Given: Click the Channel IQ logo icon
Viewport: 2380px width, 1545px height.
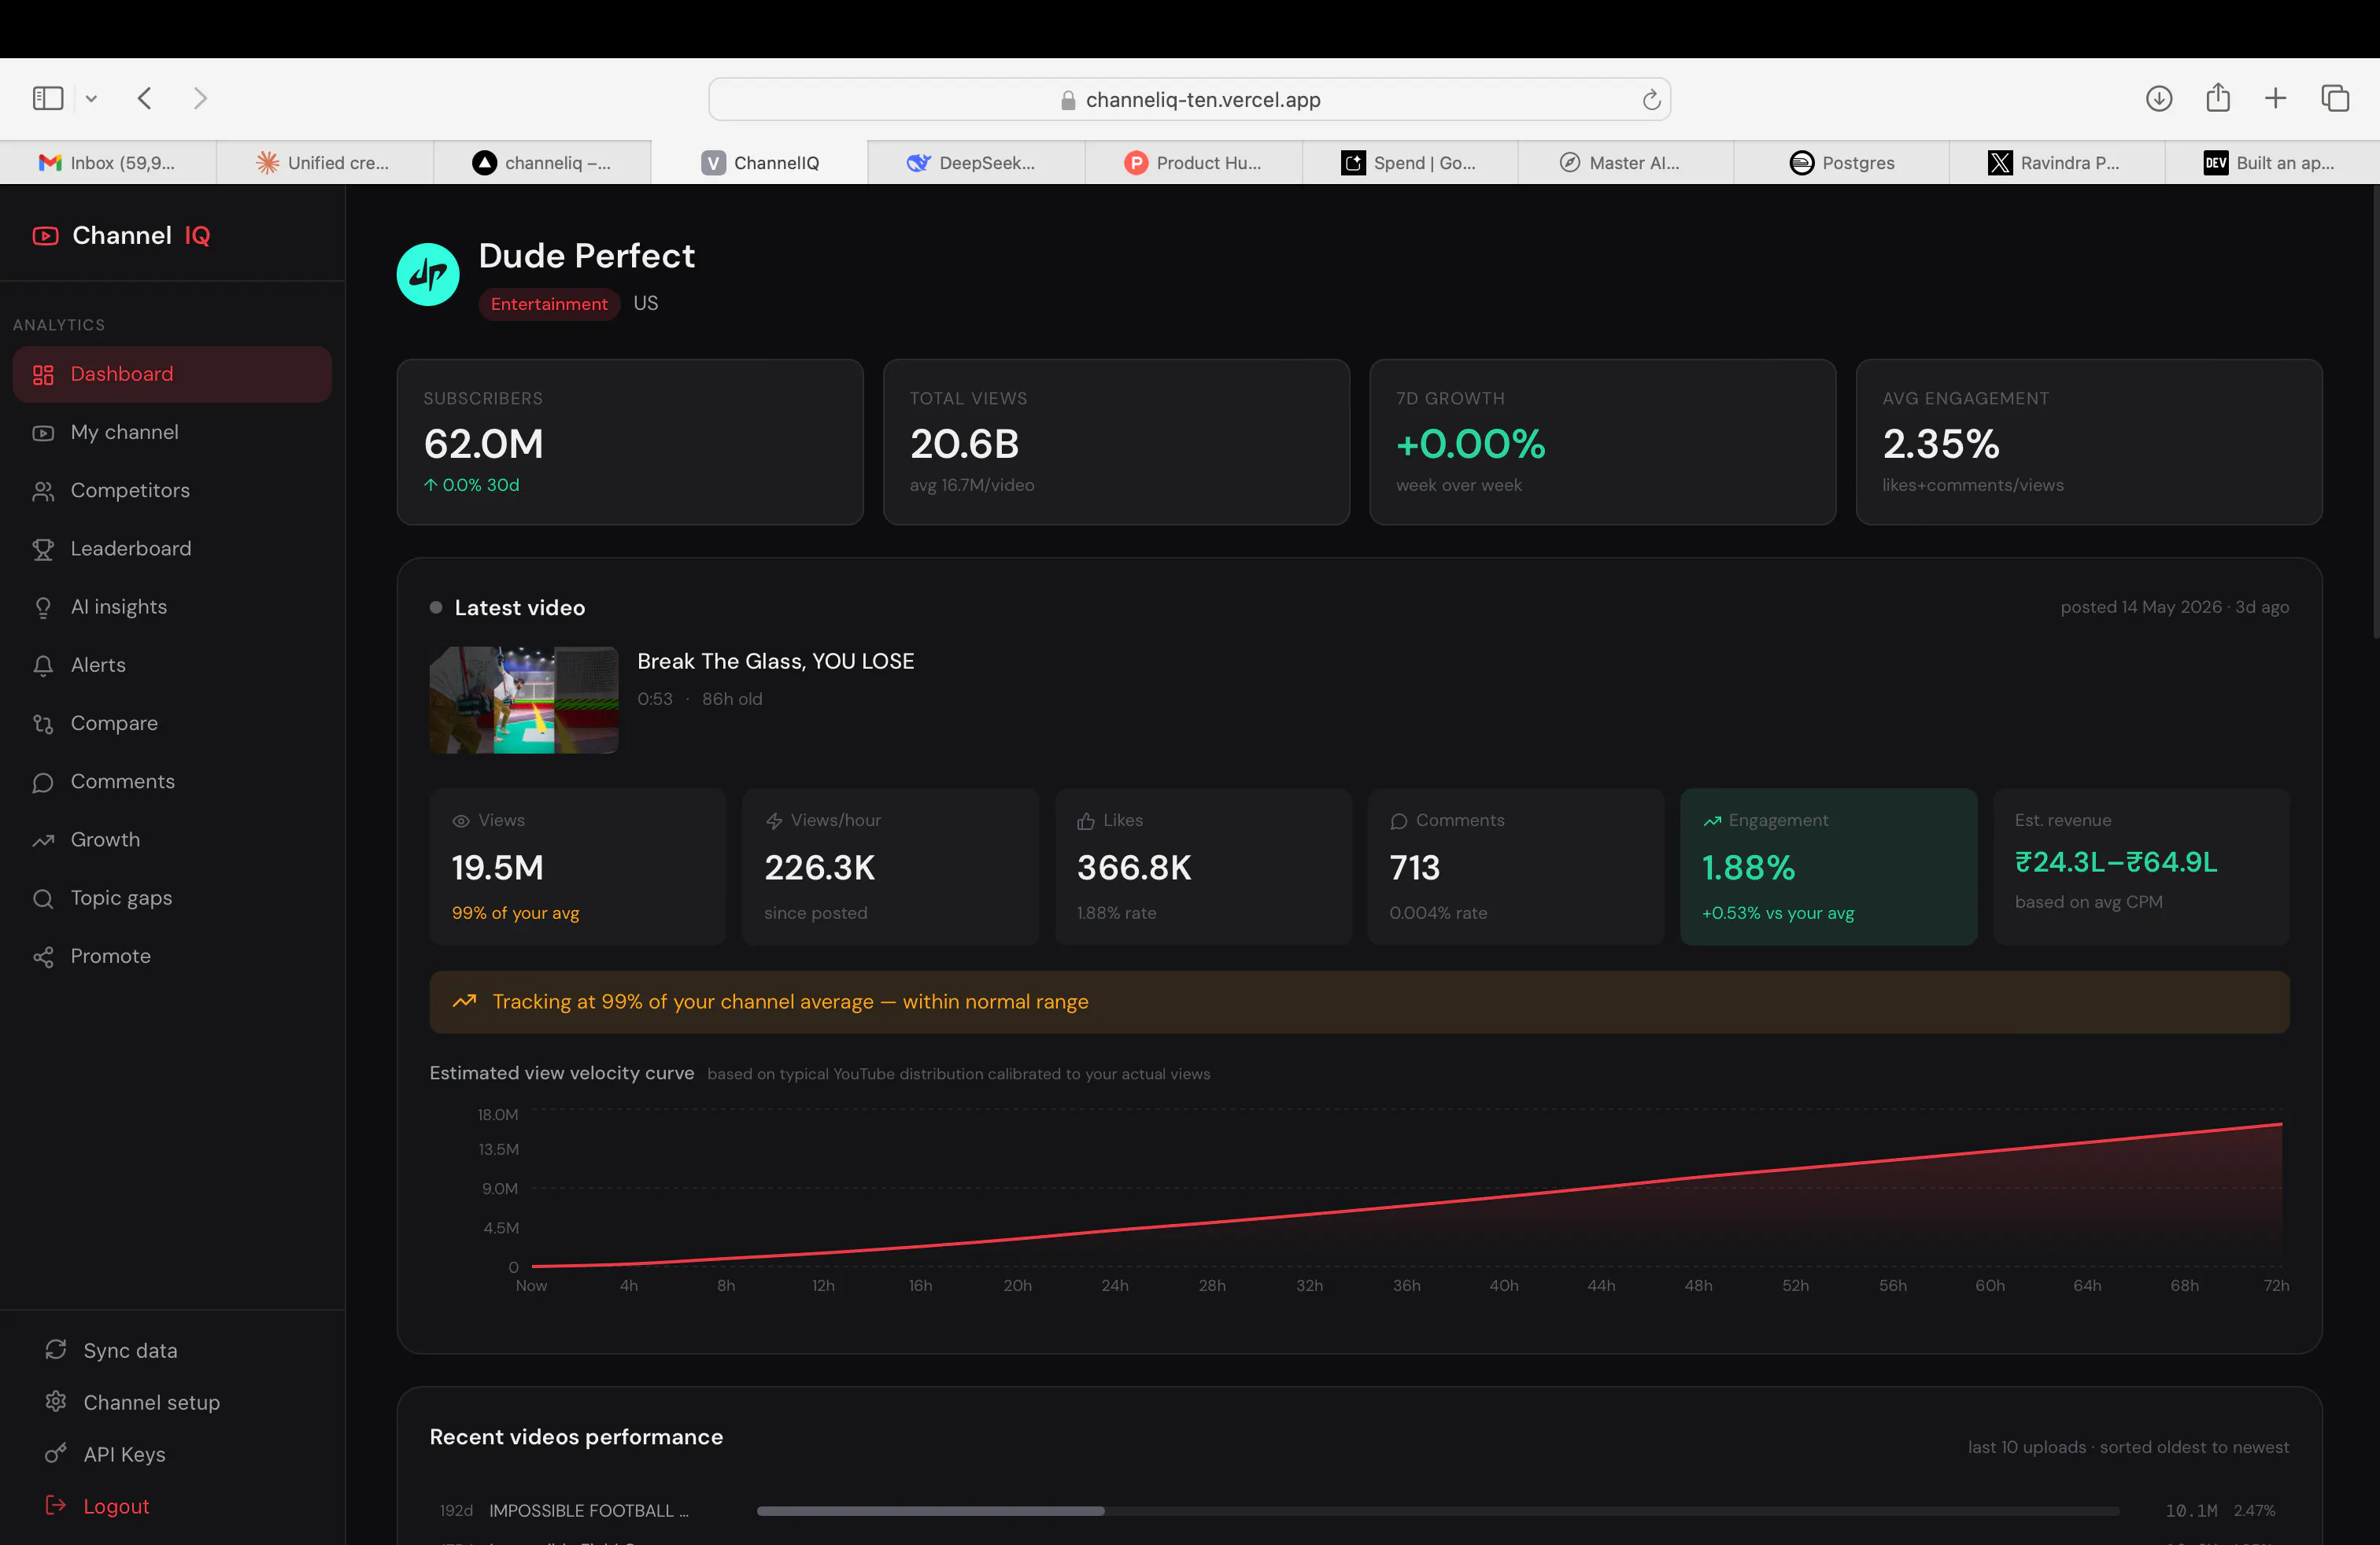Looking at the screenshot, I should (45, 236).
